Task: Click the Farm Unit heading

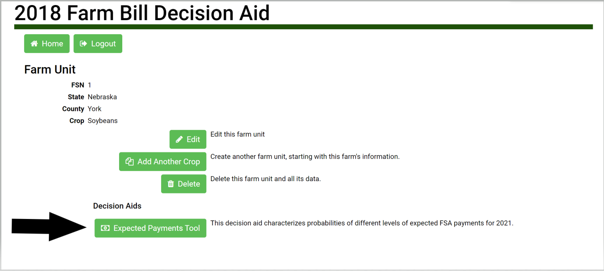Action: pos(50,70)
